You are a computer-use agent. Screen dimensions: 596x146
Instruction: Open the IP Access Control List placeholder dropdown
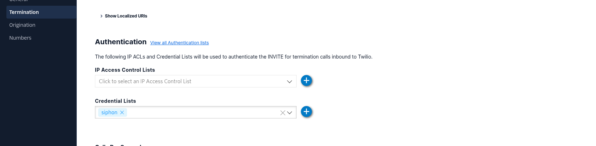tap(189, 81)
